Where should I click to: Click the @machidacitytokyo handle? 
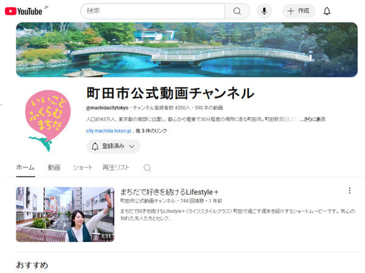pyautogui.click(x=107, y=108)
